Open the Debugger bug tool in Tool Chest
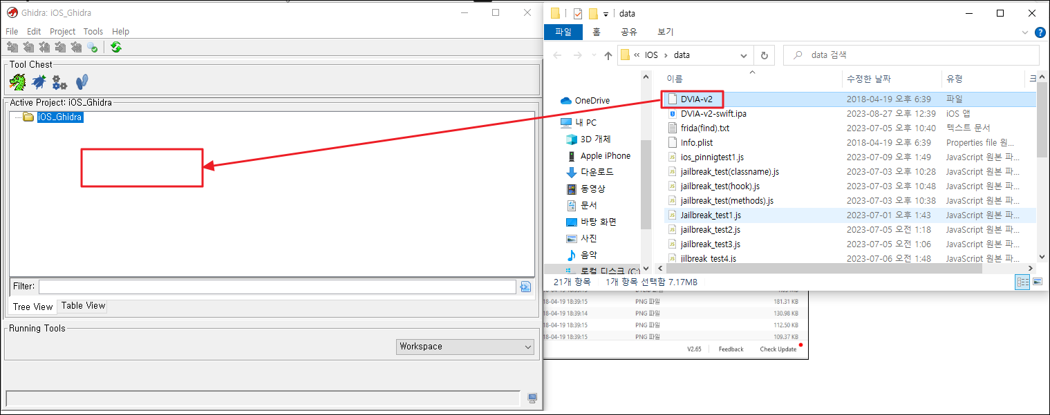 click(x=39, y=82)
